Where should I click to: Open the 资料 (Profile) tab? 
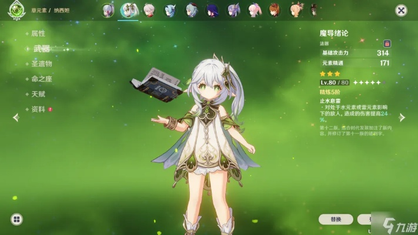coord(38,109)
